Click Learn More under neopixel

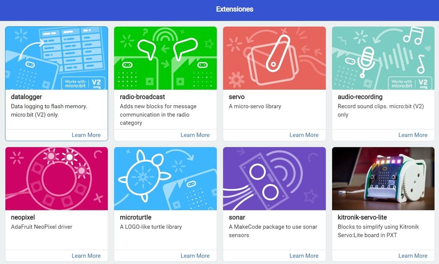[86, 255]
